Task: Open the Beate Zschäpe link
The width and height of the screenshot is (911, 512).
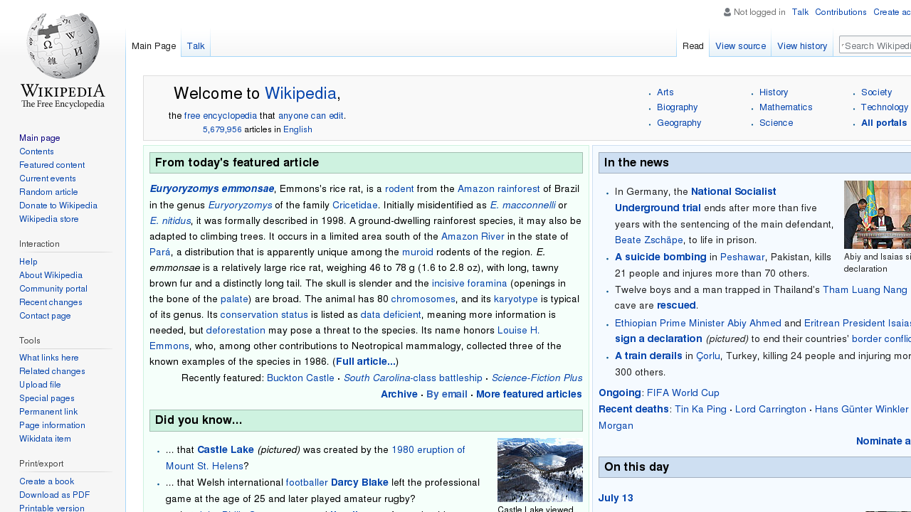Action: tap(649, 240)
